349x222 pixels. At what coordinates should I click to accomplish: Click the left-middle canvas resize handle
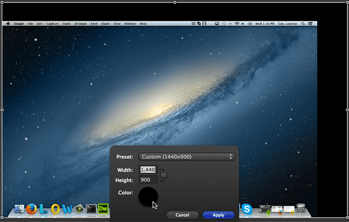pyautogui.click(x=2, y=110)
